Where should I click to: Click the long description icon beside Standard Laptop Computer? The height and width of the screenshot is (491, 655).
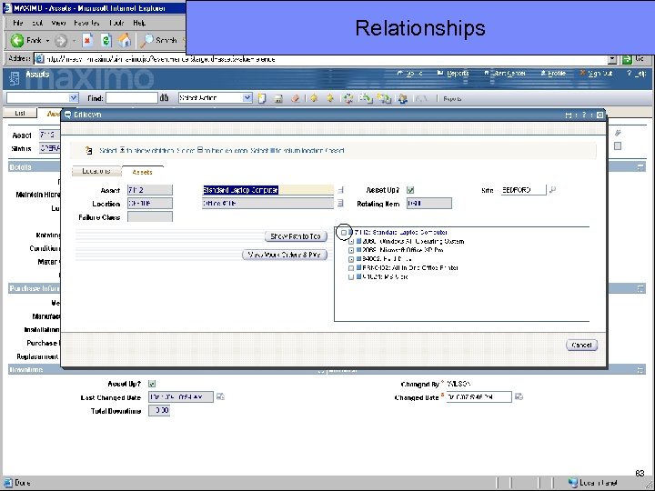coord(340,190)
